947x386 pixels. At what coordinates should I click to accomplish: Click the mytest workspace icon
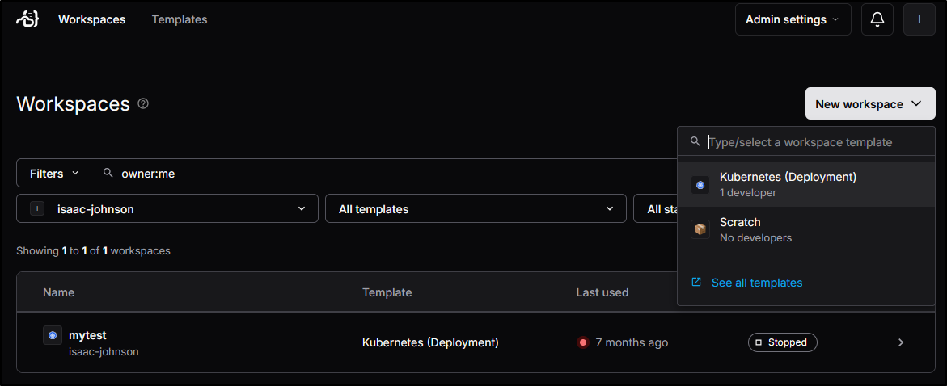point(53,335)
